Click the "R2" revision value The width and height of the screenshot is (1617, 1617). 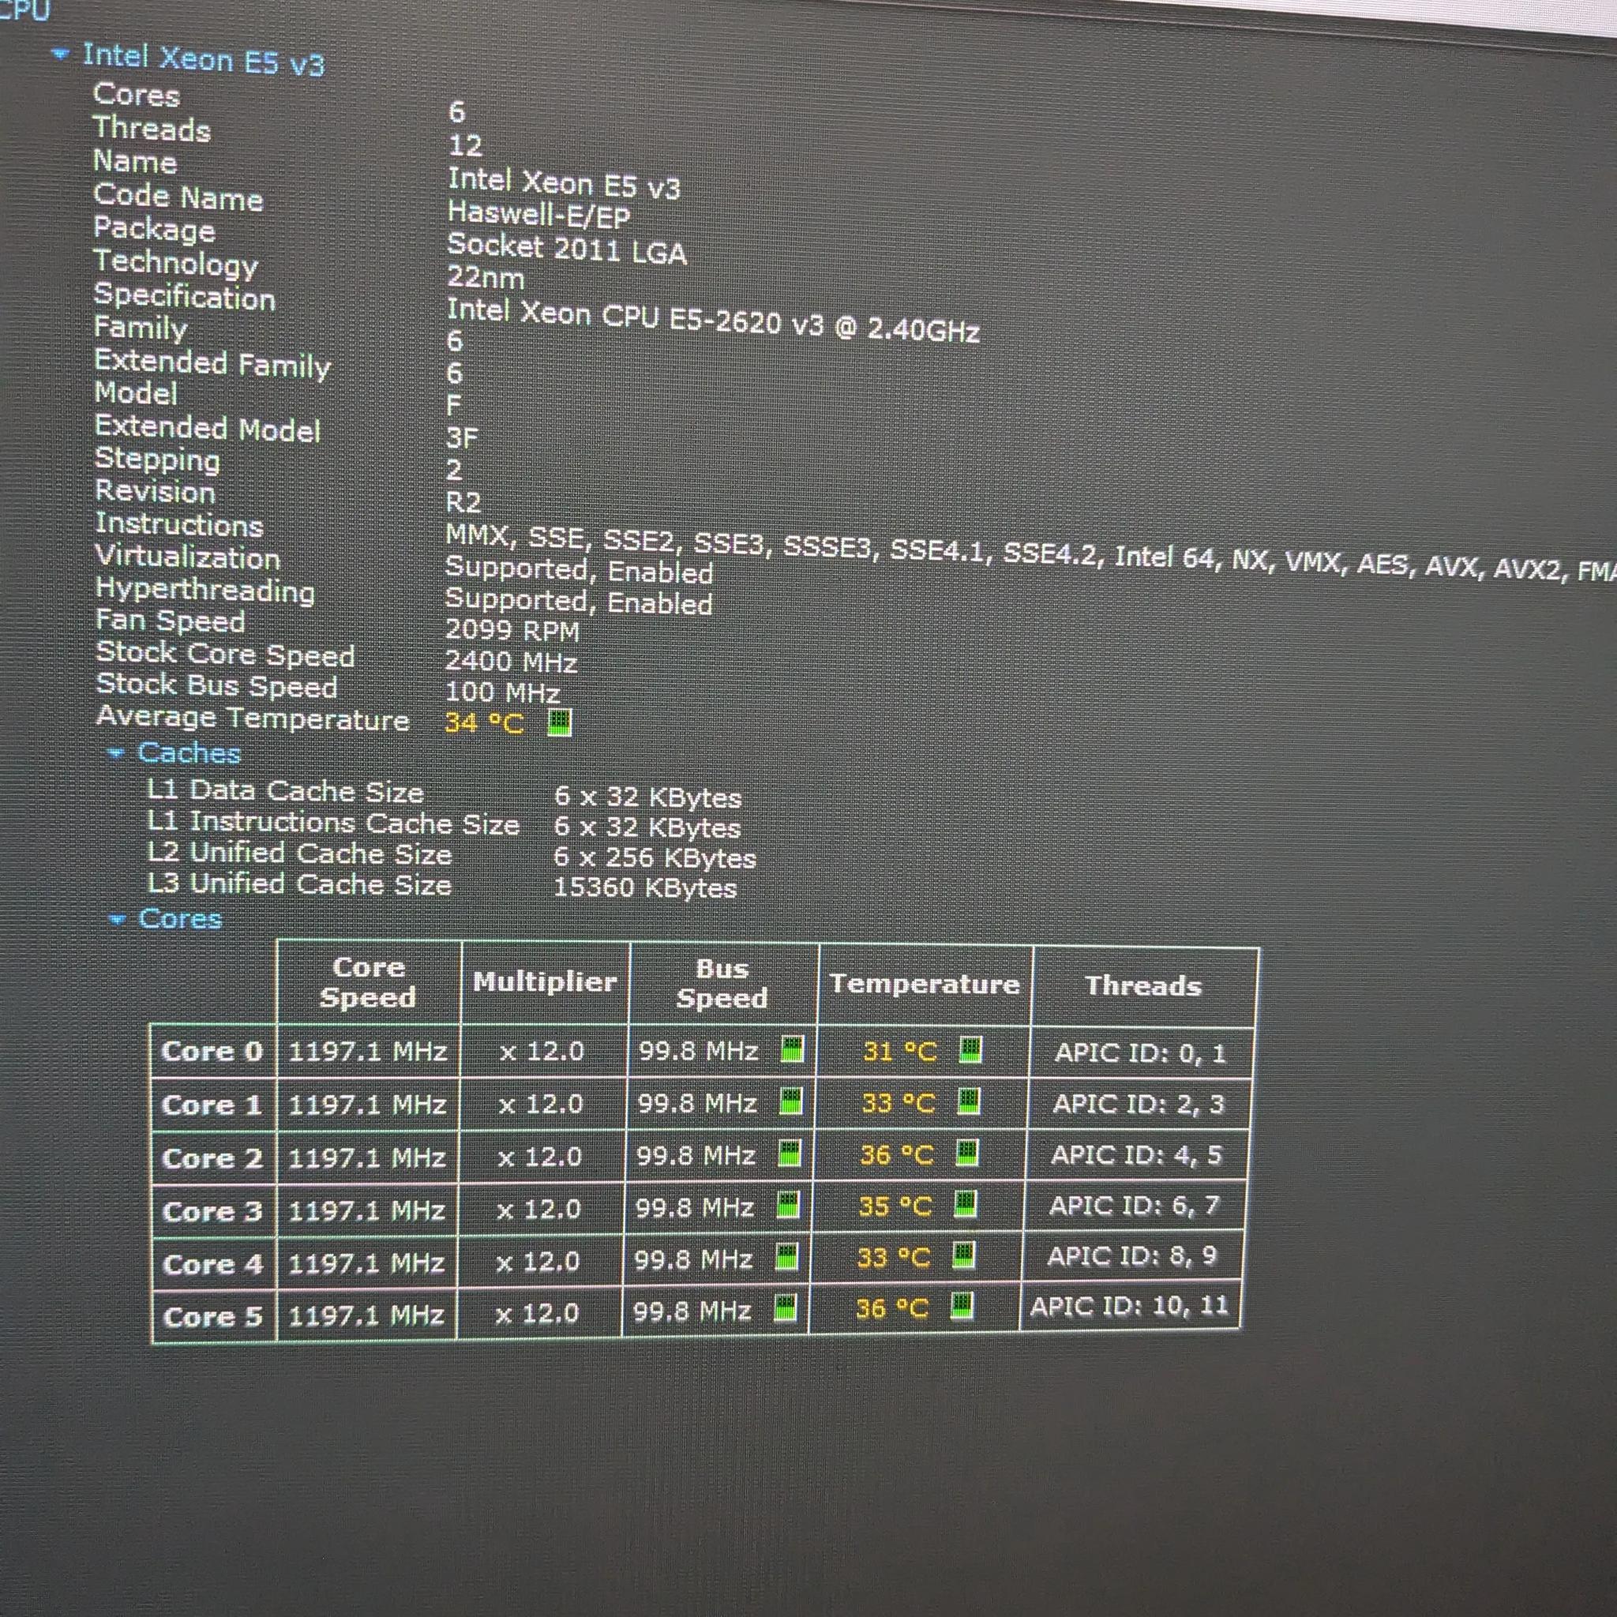click(463, 502)
